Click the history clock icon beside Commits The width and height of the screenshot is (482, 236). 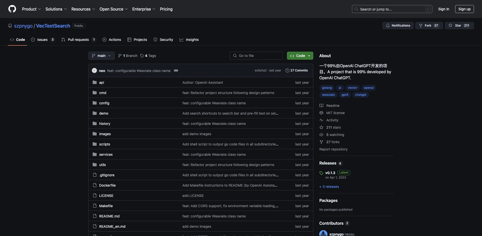[x=287, y=70]
